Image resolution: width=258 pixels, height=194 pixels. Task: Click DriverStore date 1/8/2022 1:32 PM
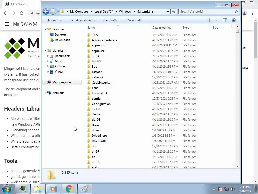point(164,136)
